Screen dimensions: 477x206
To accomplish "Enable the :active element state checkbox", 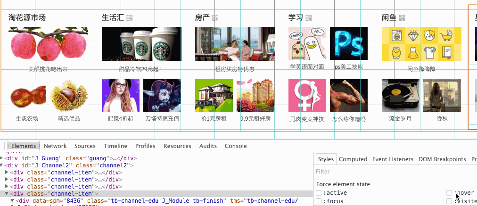I will click(x=319, y=193).
